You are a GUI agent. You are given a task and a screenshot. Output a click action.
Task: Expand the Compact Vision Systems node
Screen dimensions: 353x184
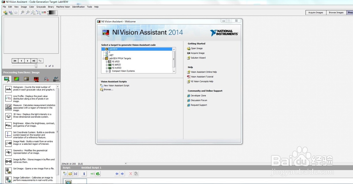(x=107, y=71)
